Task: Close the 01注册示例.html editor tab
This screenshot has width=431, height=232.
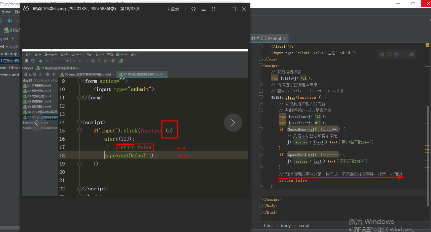Action: click(x=285, y=39)
